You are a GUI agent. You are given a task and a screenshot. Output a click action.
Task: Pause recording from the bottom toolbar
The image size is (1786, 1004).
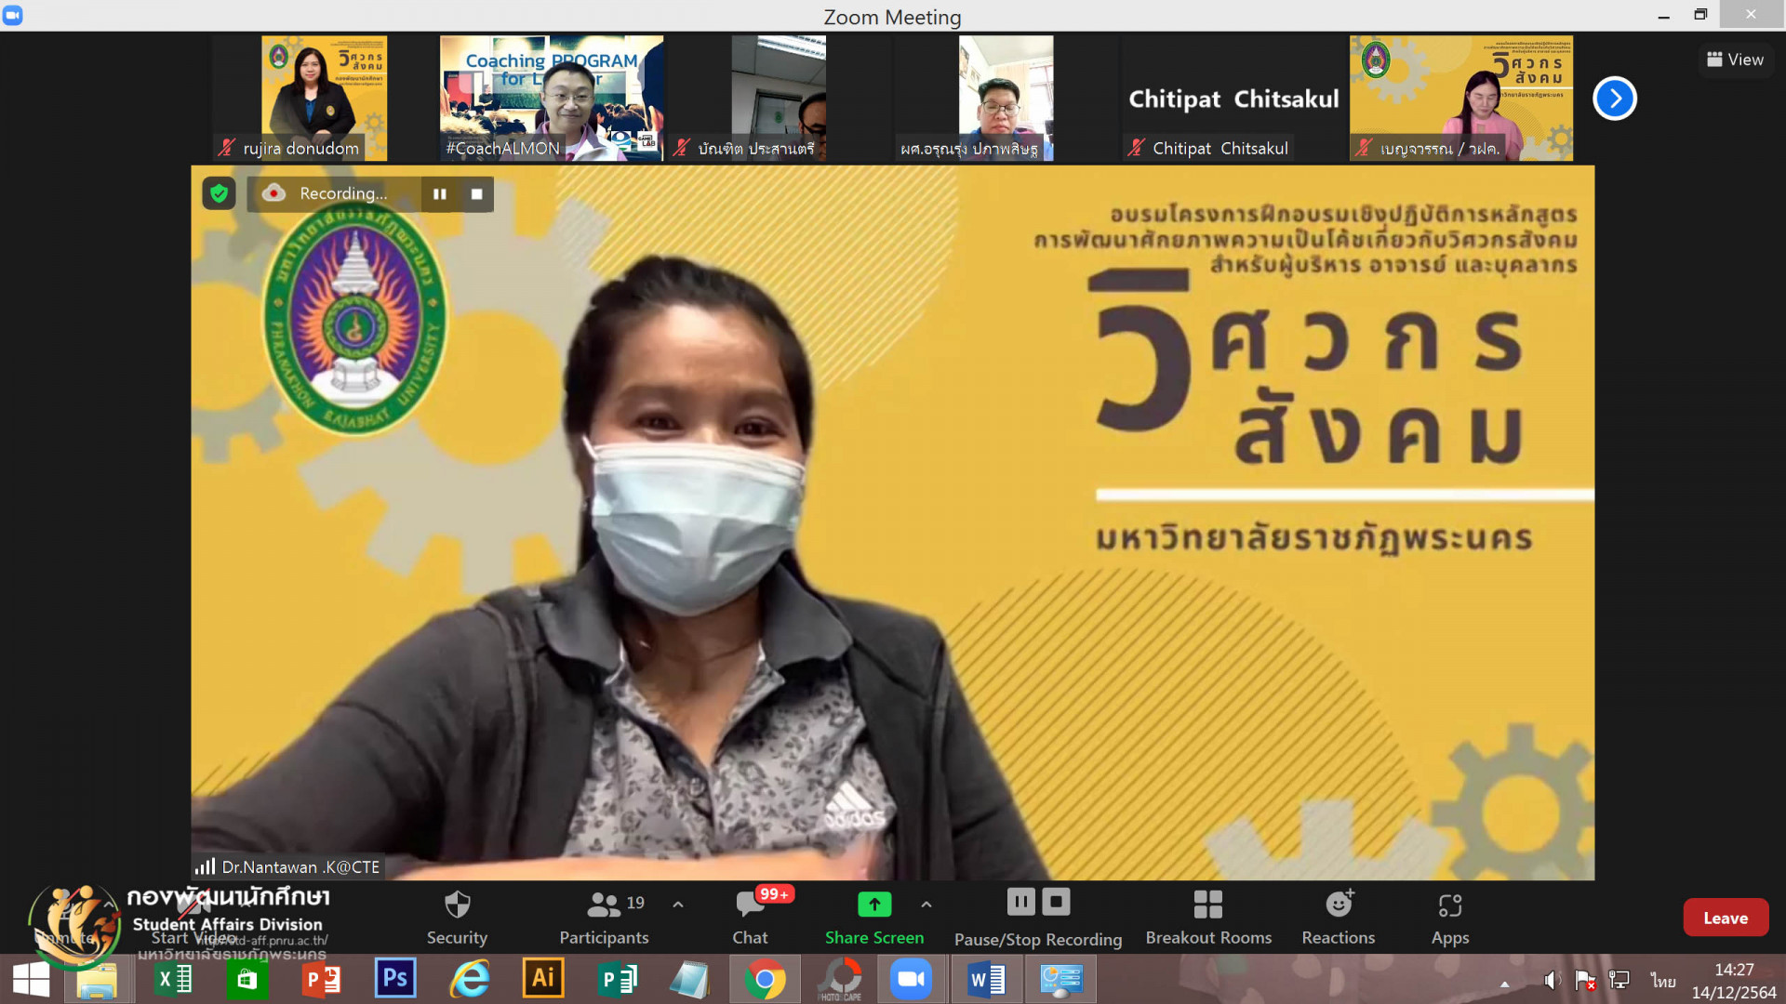[x=1020, y=902]
